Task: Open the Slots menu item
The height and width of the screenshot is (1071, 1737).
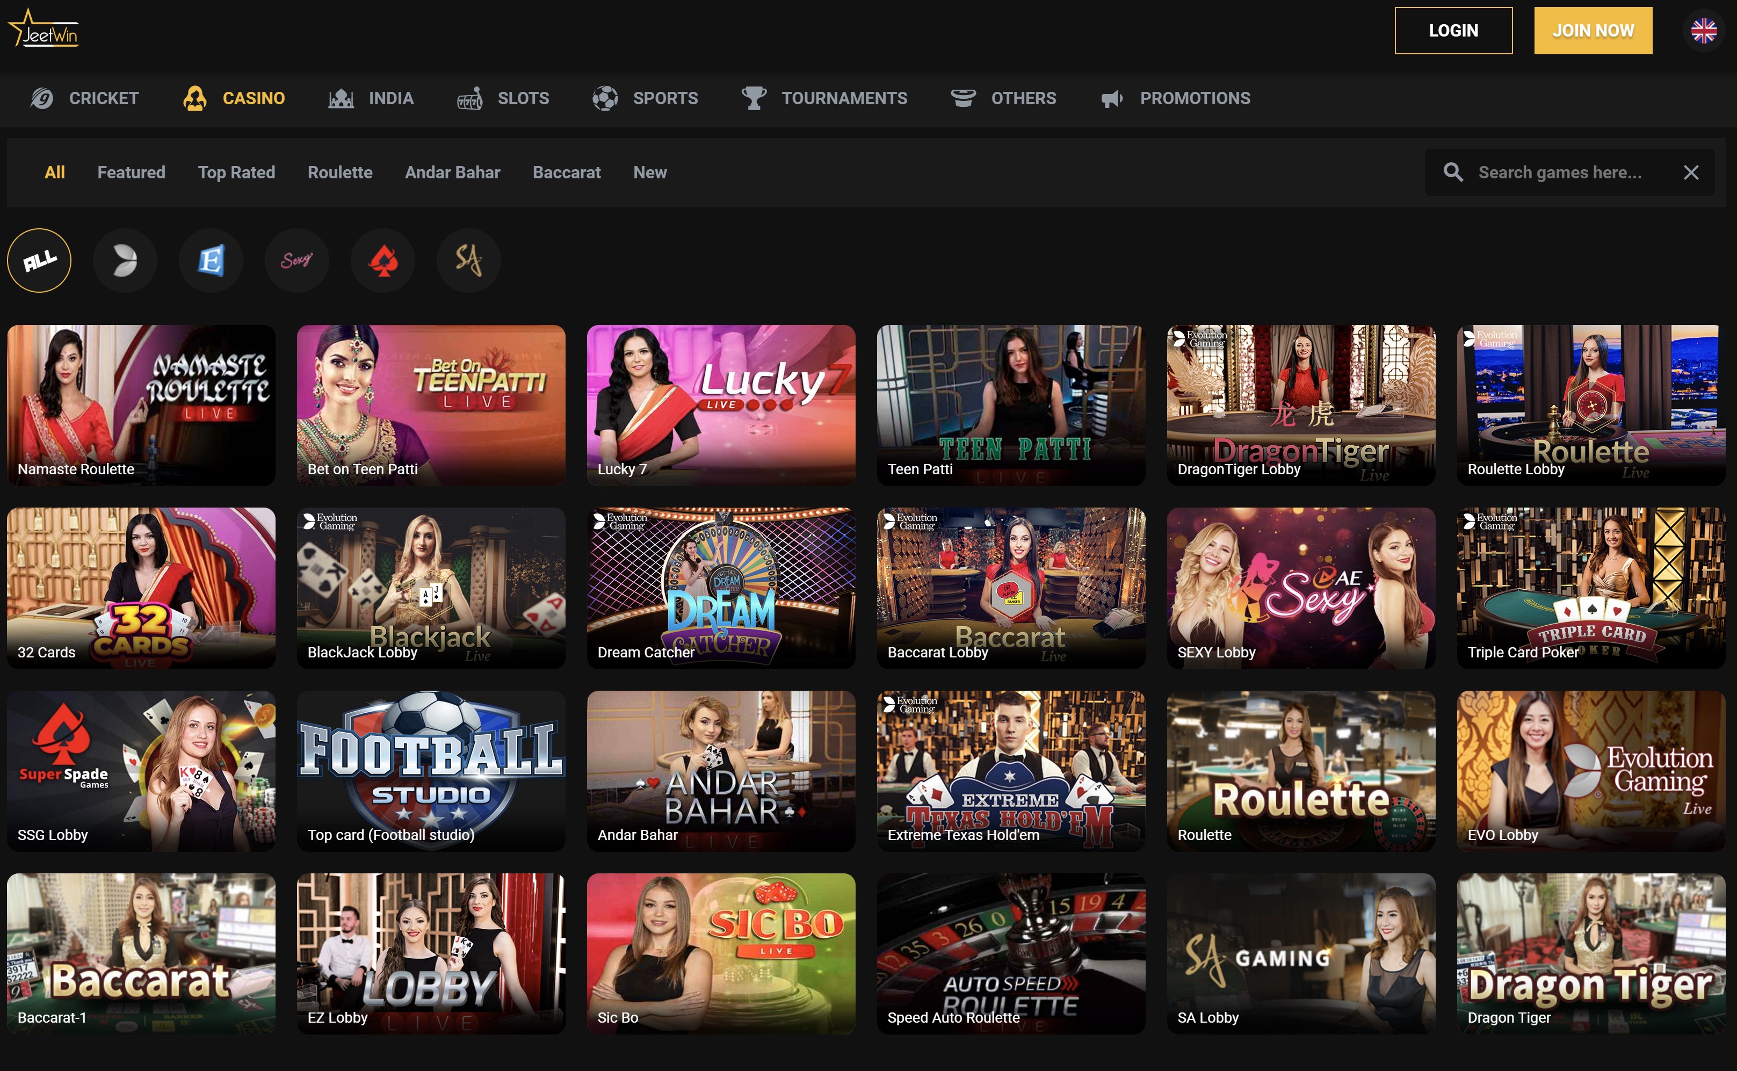Action: [523, 98]
